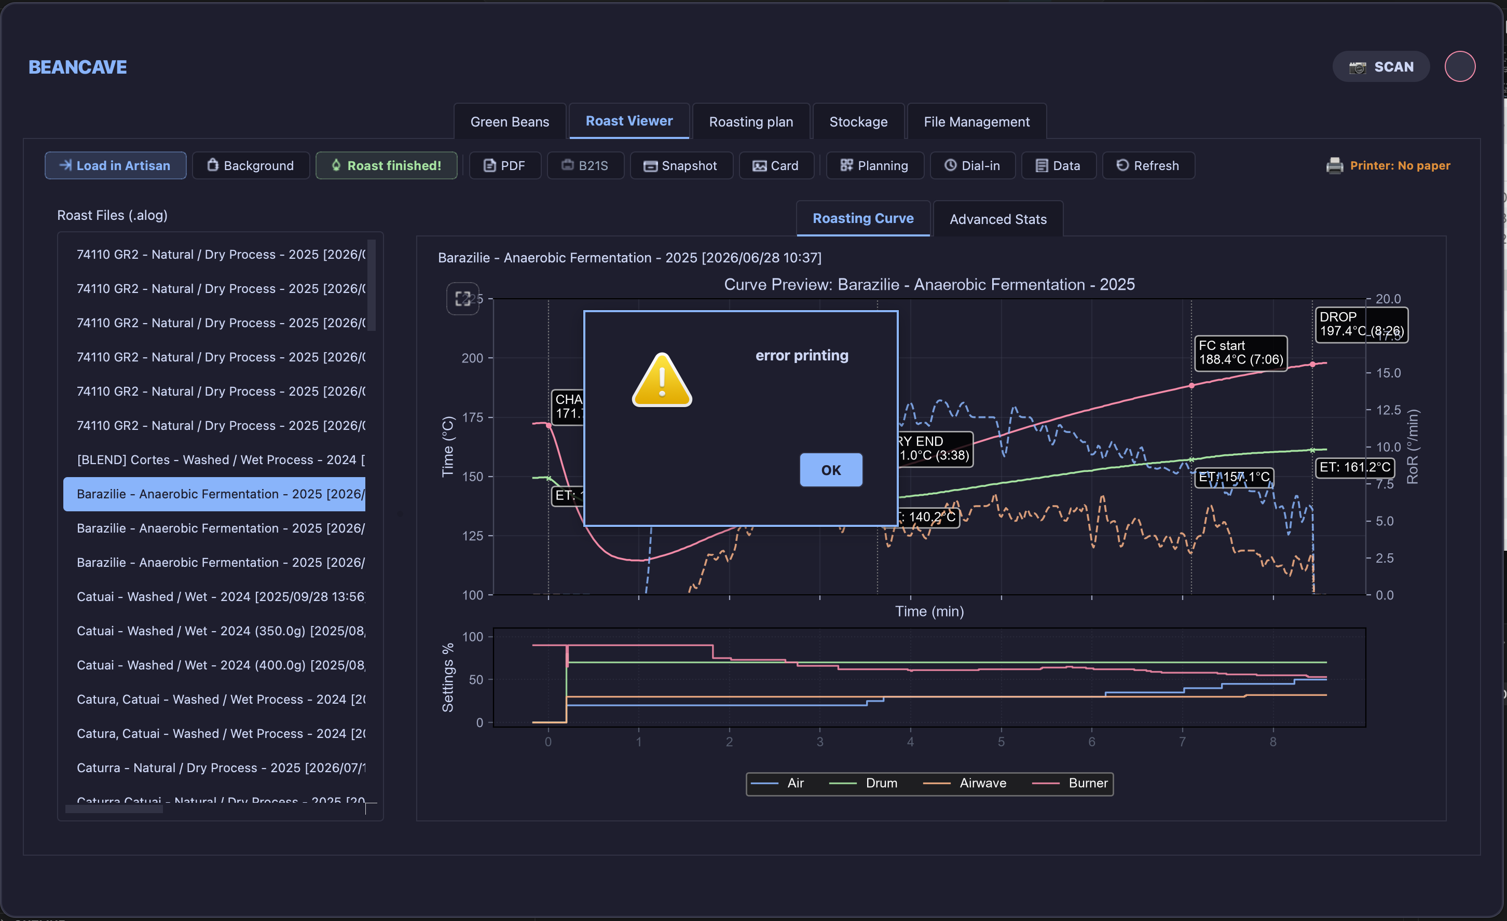Open the Planning grid tool
Viewport: 1507px width, 921px height.
tap(874, 165)
